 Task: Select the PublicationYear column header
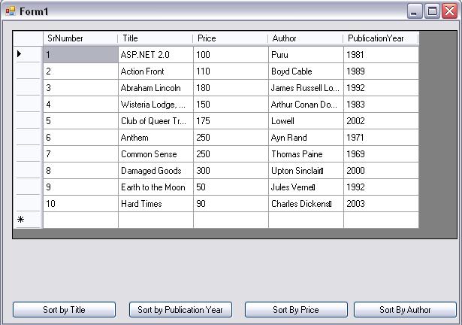(x=381, y=38)
